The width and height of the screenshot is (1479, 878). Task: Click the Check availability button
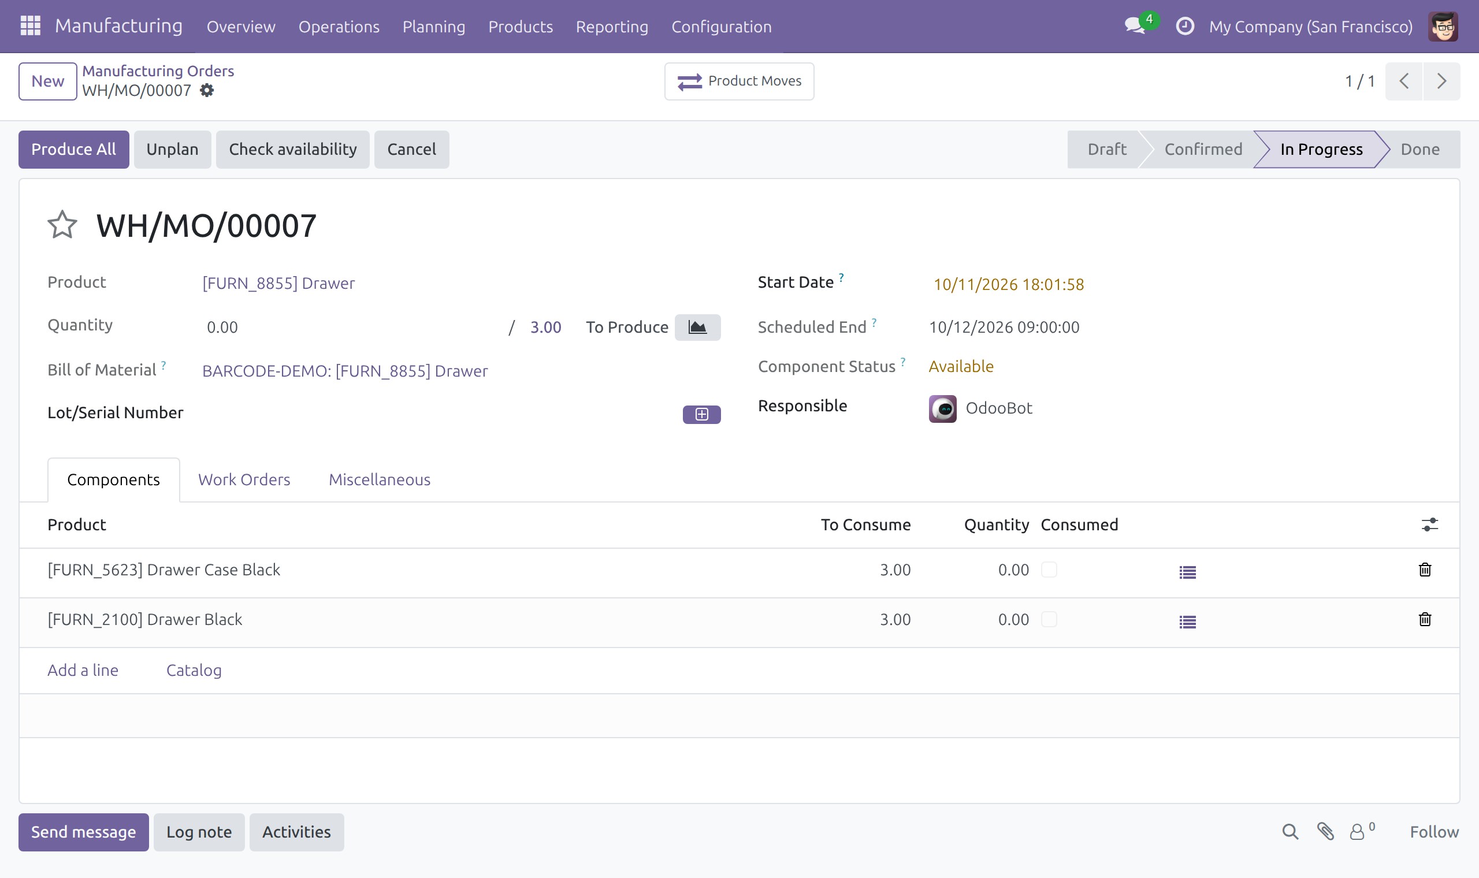coord(292,150)
